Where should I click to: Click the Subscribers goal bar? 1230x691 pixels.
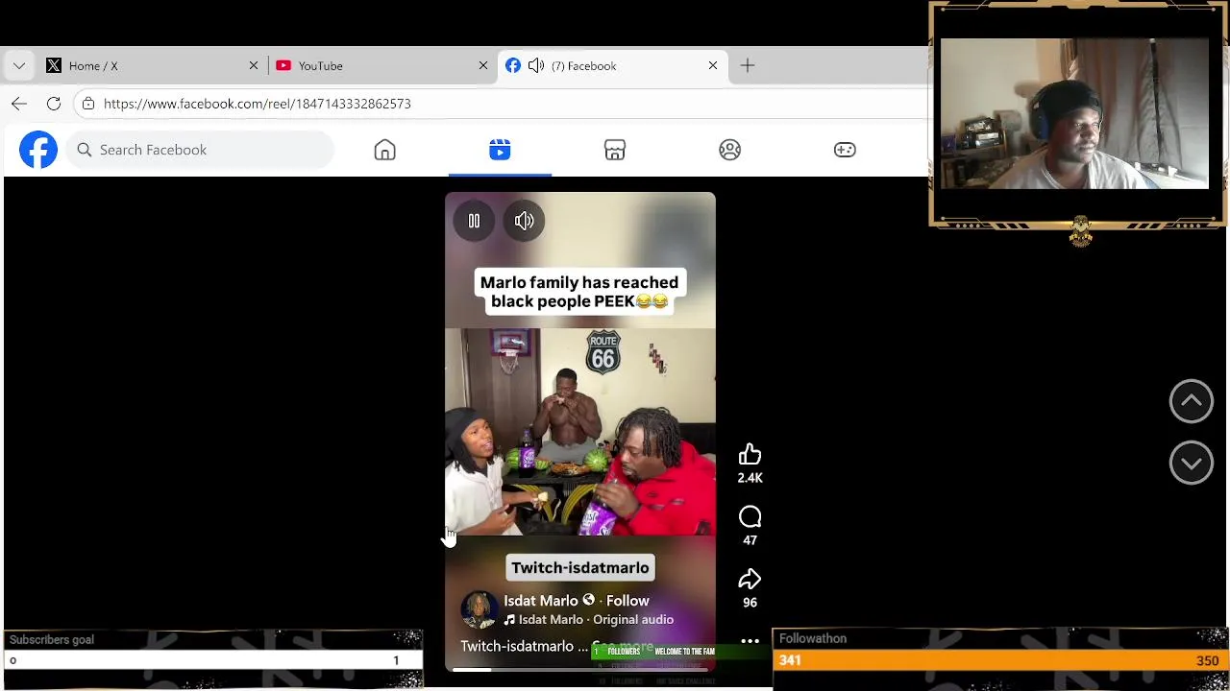click(x=211, y=660)
